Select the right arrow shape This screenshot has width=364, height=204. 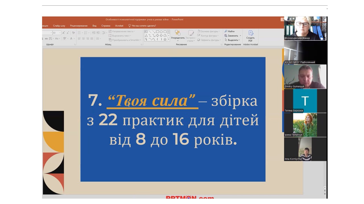tap(157, 36)
